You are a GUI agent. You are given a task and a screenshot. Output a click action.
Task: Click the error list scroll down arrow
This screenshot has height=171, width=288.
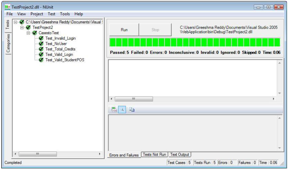click(x=280, y=93)
